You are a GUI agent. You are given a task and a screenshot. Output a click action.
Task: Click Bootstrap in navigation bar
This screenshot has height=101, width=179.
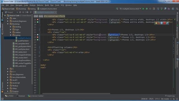pyautogui.click(x=21, y=9)
